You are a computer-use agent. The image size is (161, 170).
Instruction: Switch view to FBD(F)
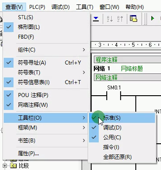click(x=46, y=37)
